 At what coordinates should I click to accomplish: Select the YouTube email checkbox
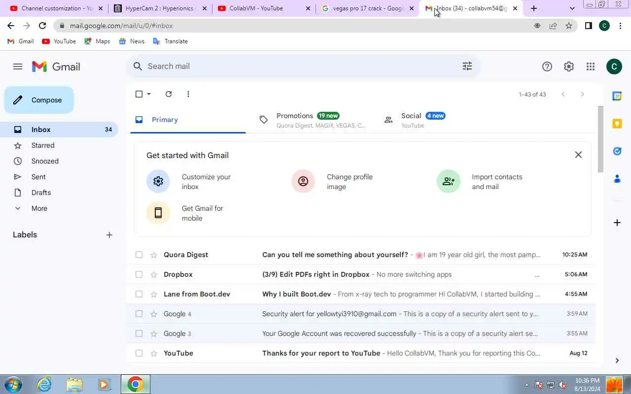[139, 353]
